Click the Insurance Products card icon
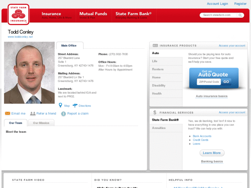The height and width of the screenshot is (188, 251). pos(155,46)
